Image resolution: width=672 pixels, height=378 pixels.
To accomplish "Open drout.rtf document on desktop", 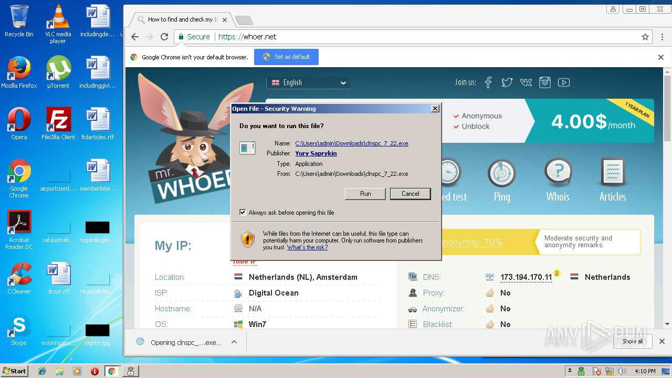I will (x=58, y=278).
